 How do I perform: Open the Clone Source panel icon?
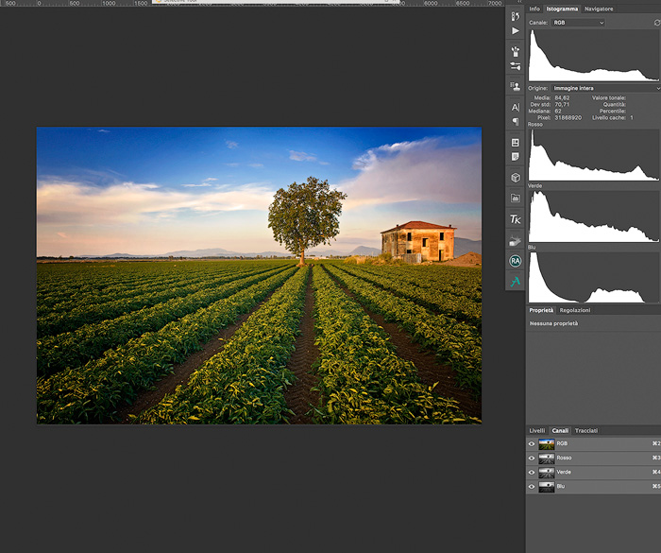(x=516, y=86)
